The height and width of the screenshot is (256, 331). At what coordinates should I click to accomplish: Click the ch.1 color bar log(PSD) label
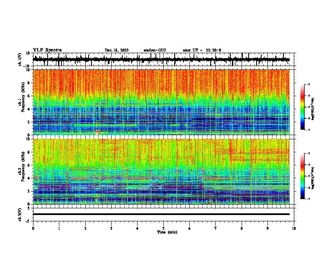point(313,109)
